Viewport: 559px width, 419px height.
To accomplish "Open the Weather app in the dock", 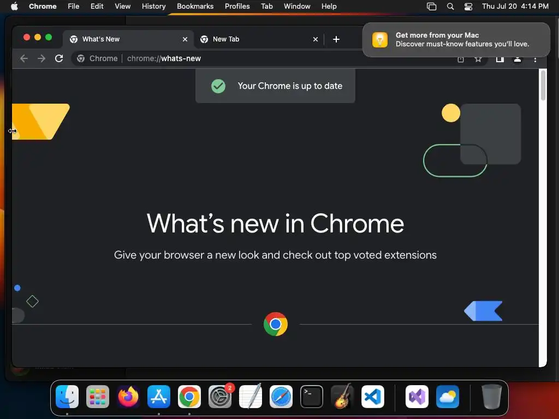I will [448, 397].
